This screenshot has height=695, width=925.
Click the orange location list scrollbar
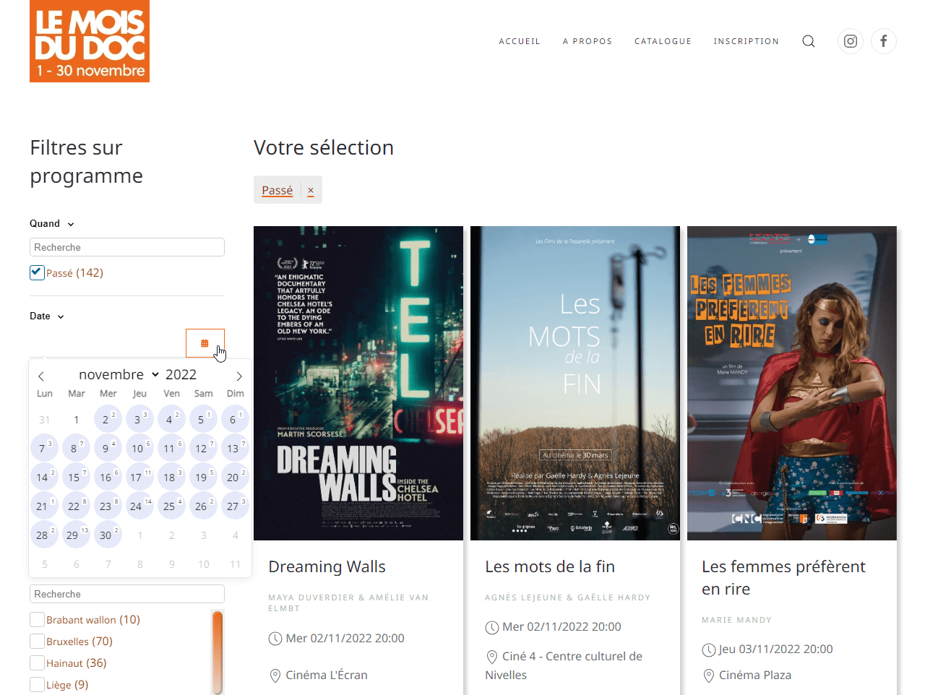[x=218, y=652]
